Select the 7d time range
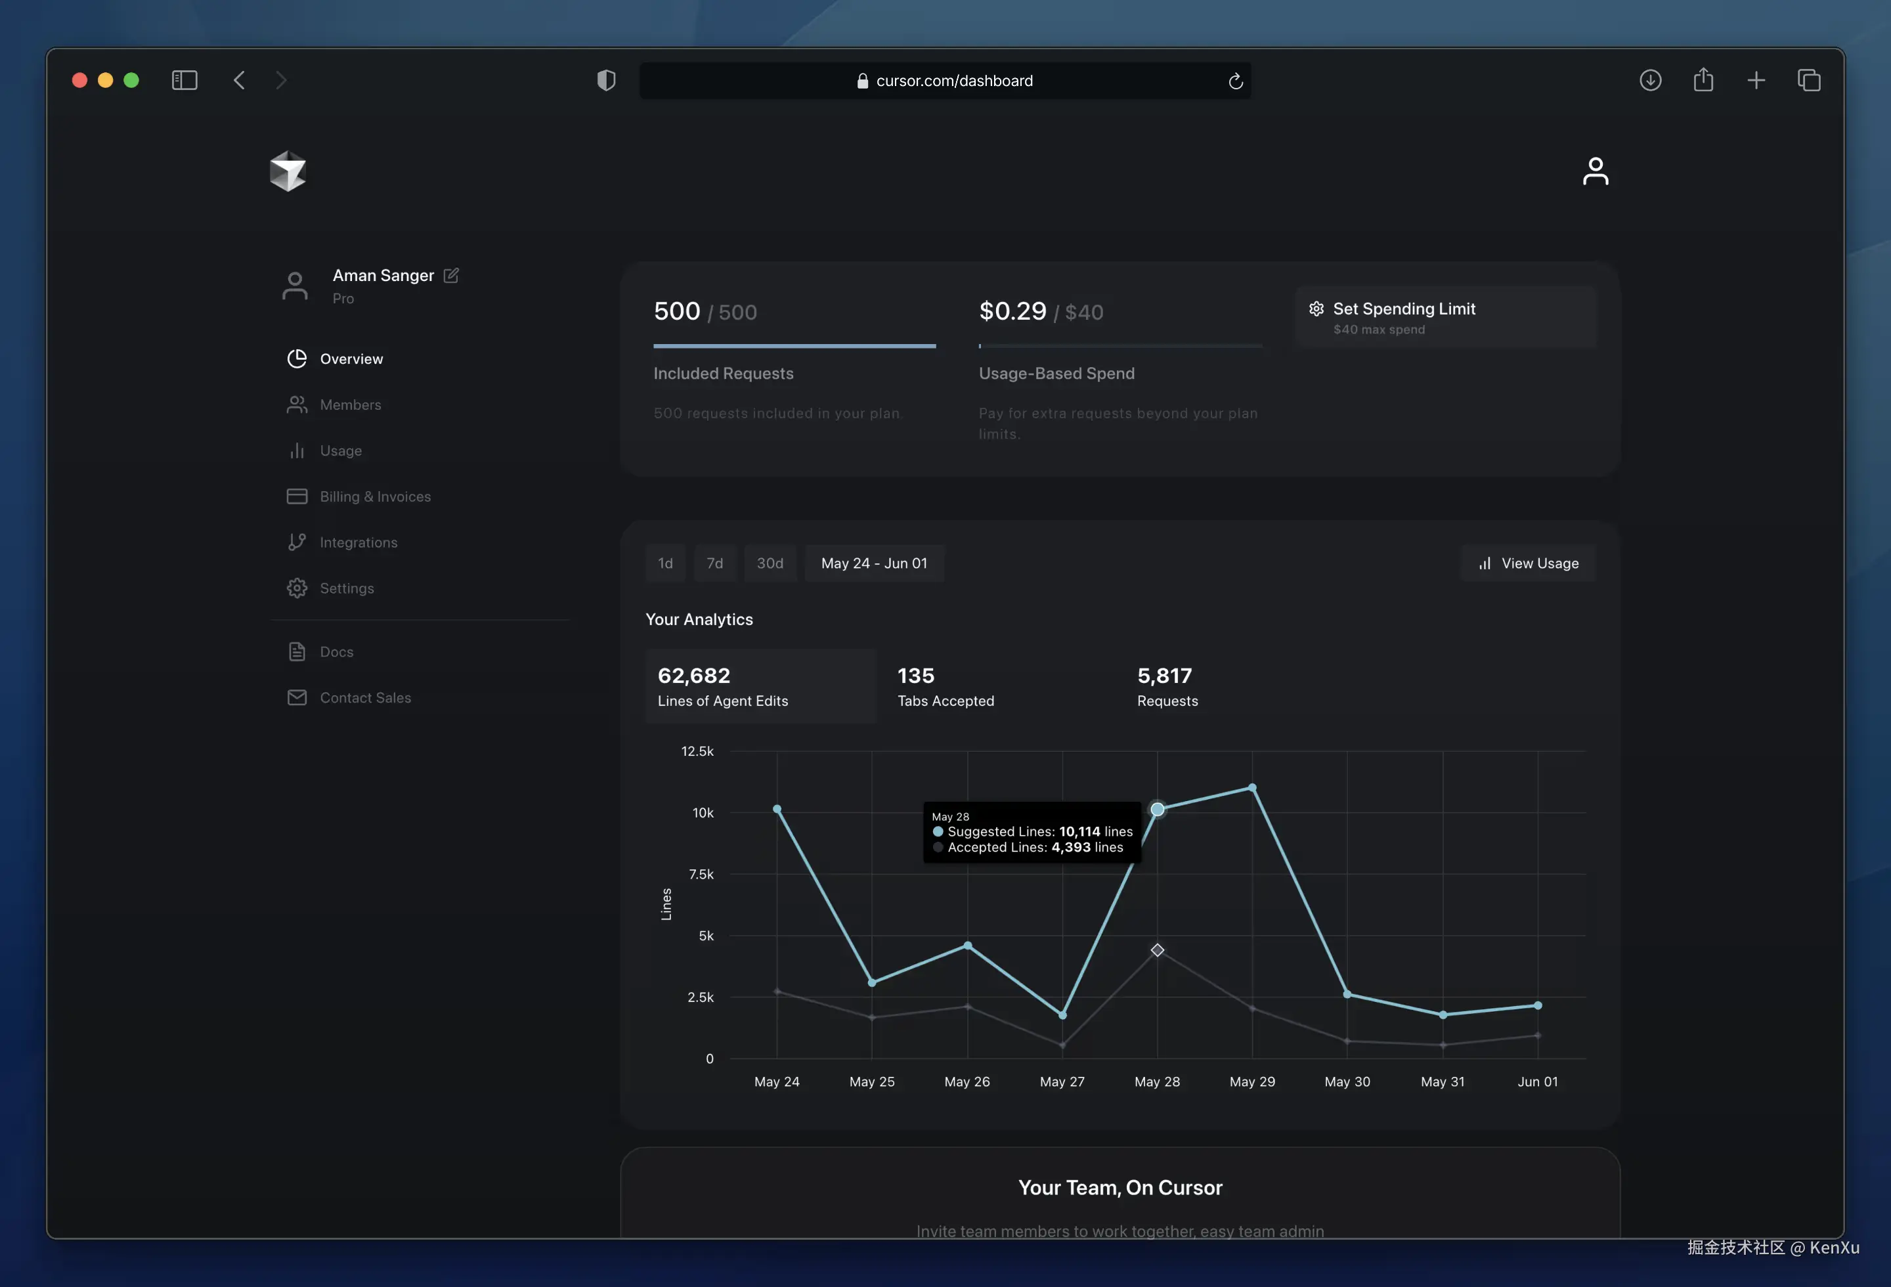1891x1287 pixels. [x=714, y=563]
